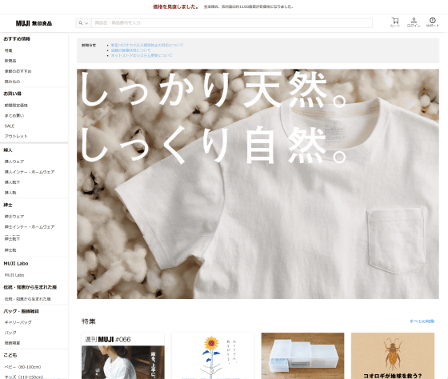Open バッグ category in sidebar
This screenshot has height=379, width=448.
point(10,333)
